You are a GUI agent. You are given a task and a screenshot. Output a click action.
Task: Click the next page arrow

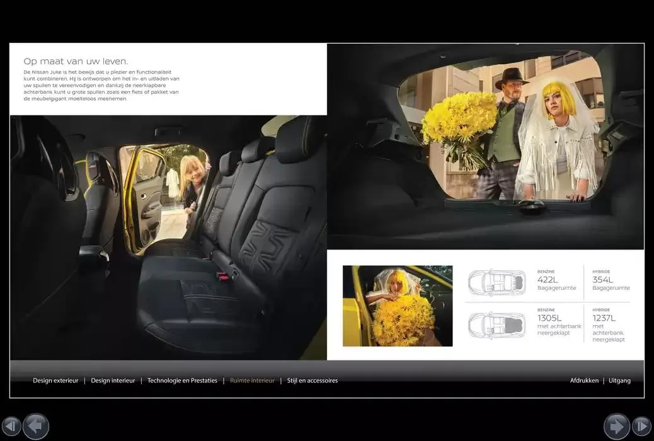[616, 426]
